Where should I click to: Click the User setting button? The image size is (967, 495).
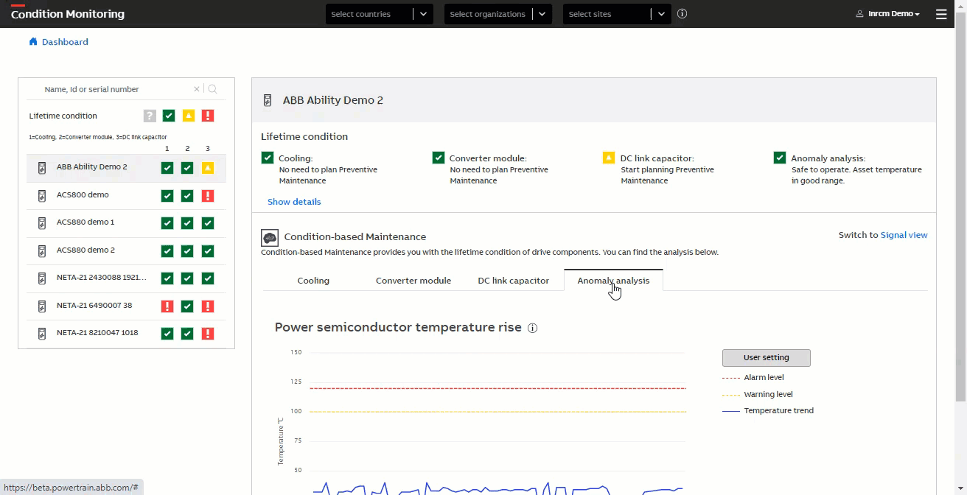tap(767, 358)
